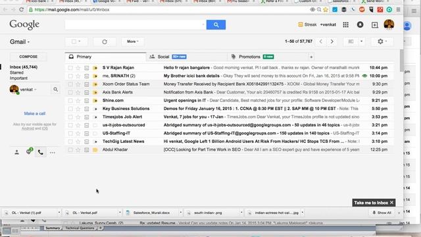The image size is (421, 237).
Task: Open dropdown for Salesforce_Murali.docx download
Action: pos(180,213)
